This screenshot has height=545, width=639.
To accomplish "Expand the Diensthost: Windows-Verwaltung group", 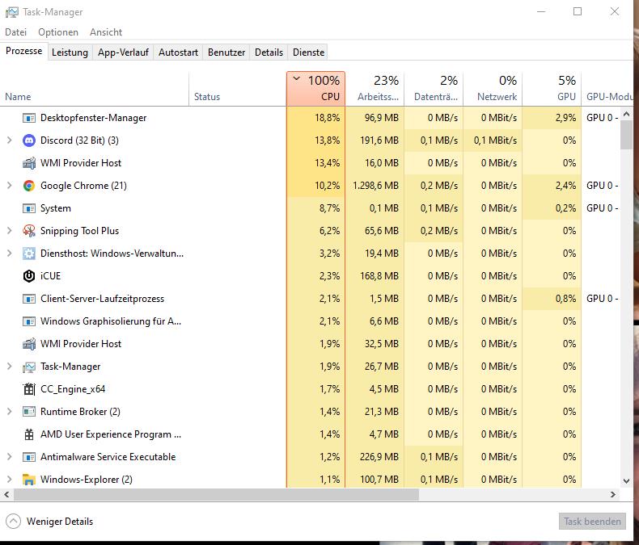I will (10, 254).
